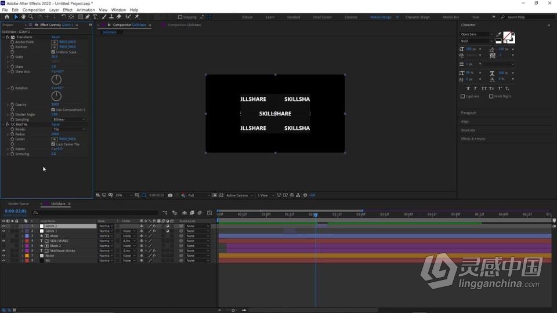Viewport: 557px width, 313px height.
Task: Switch to the Render Queue tab
Action: (19, 204)
